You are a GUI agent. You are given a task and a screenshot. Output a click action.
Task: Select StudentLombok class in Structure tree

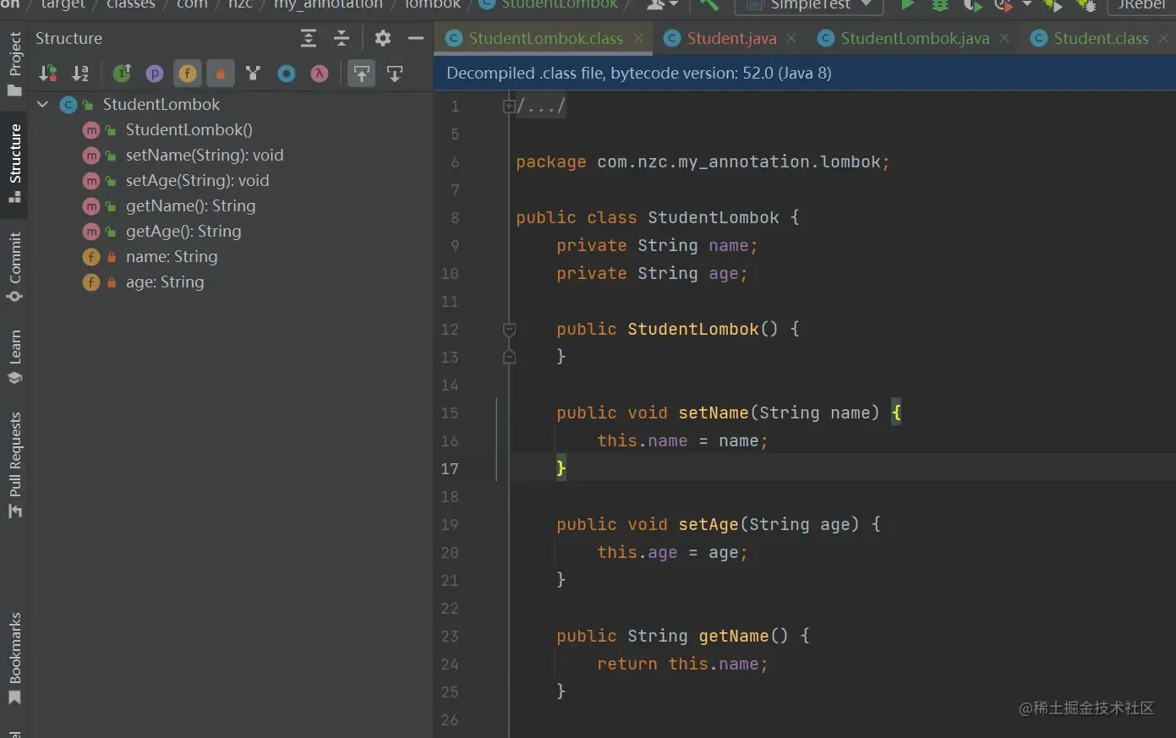click(161, 104)
